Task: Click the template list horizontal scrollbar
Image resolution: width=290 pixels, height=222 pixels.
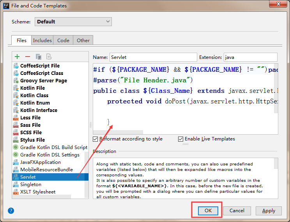Action: click(42, 197)
